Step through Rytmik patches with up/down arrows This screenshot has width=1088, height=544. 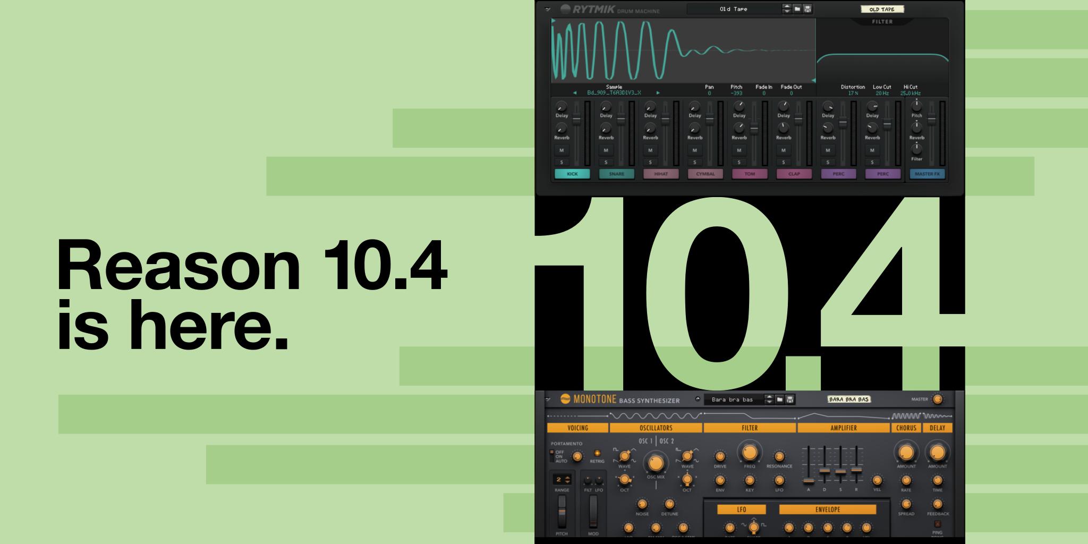pos(787,9)
